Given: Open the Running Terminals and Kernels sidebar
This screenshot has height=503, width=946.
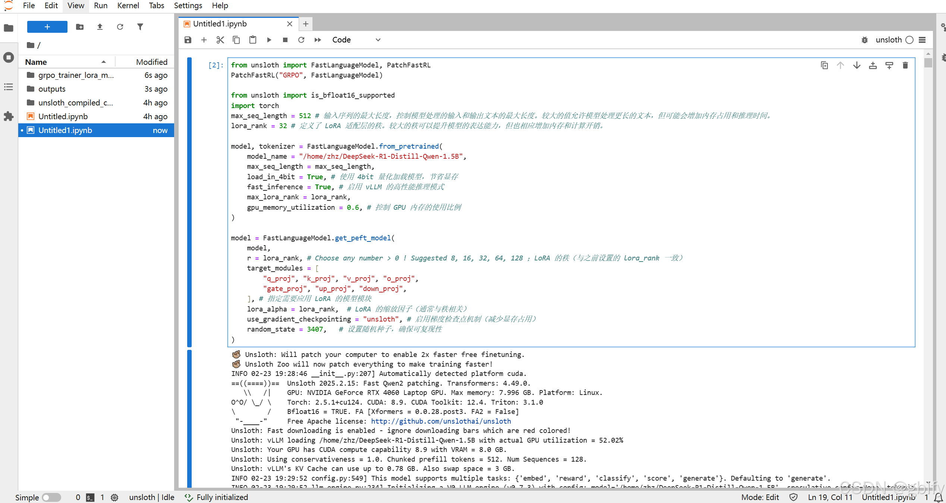Looking at the screenshot, I should point(9,57).
